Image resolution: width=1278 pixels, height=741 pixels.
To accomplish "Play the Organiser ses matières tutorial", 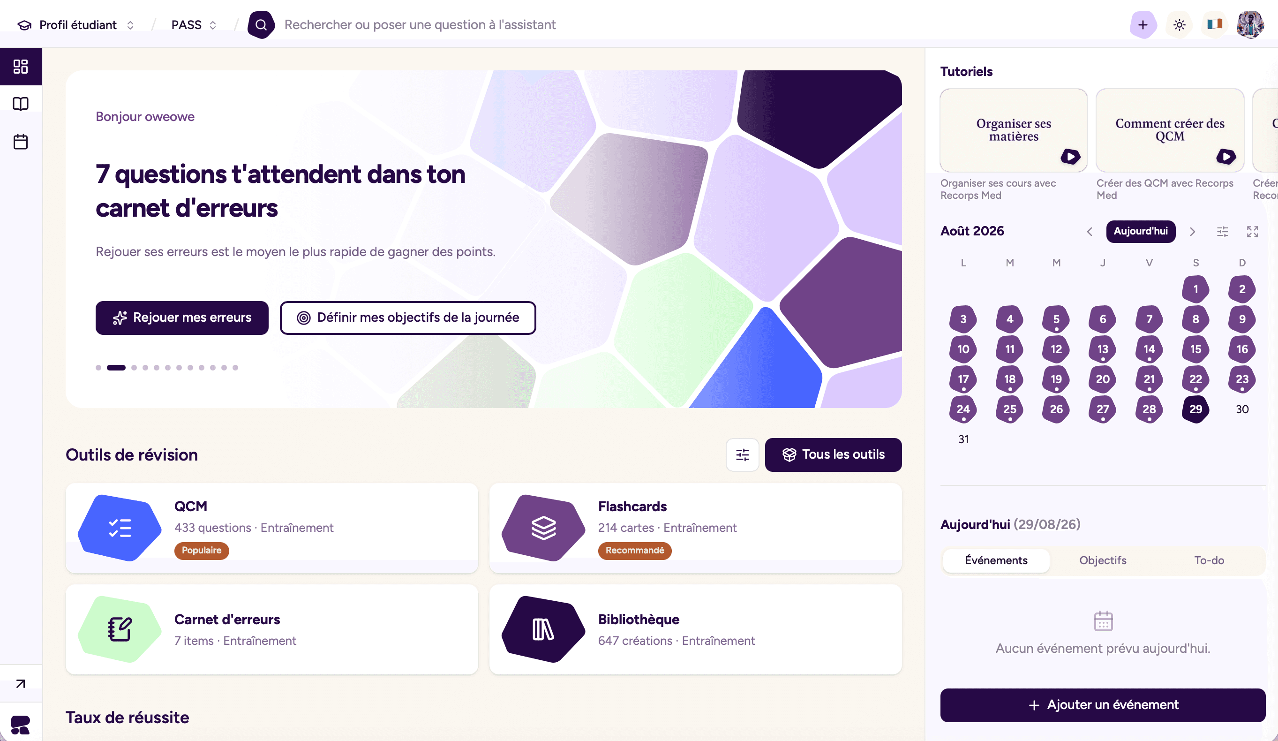I will [x=1070, y=156].
